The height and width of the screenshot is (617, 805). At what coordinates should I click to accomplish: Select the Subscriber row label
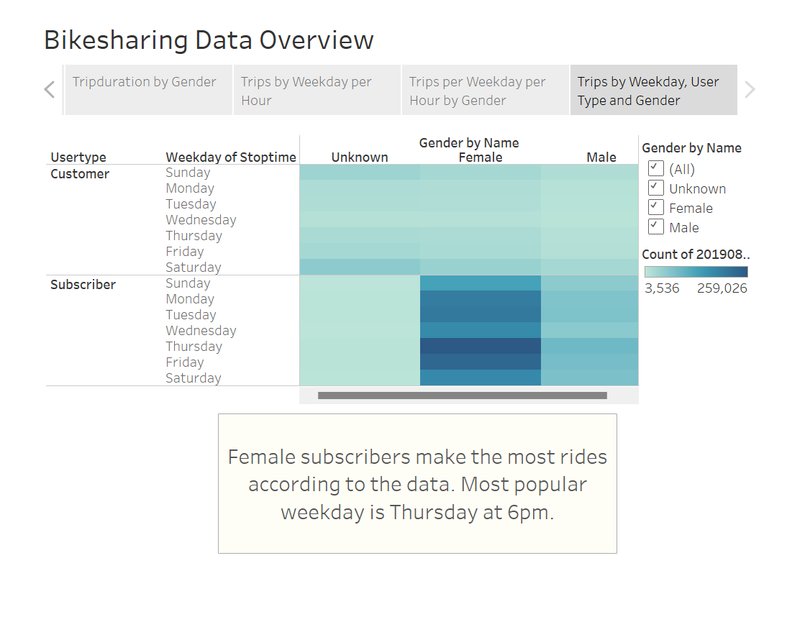[x=83, y=284]
